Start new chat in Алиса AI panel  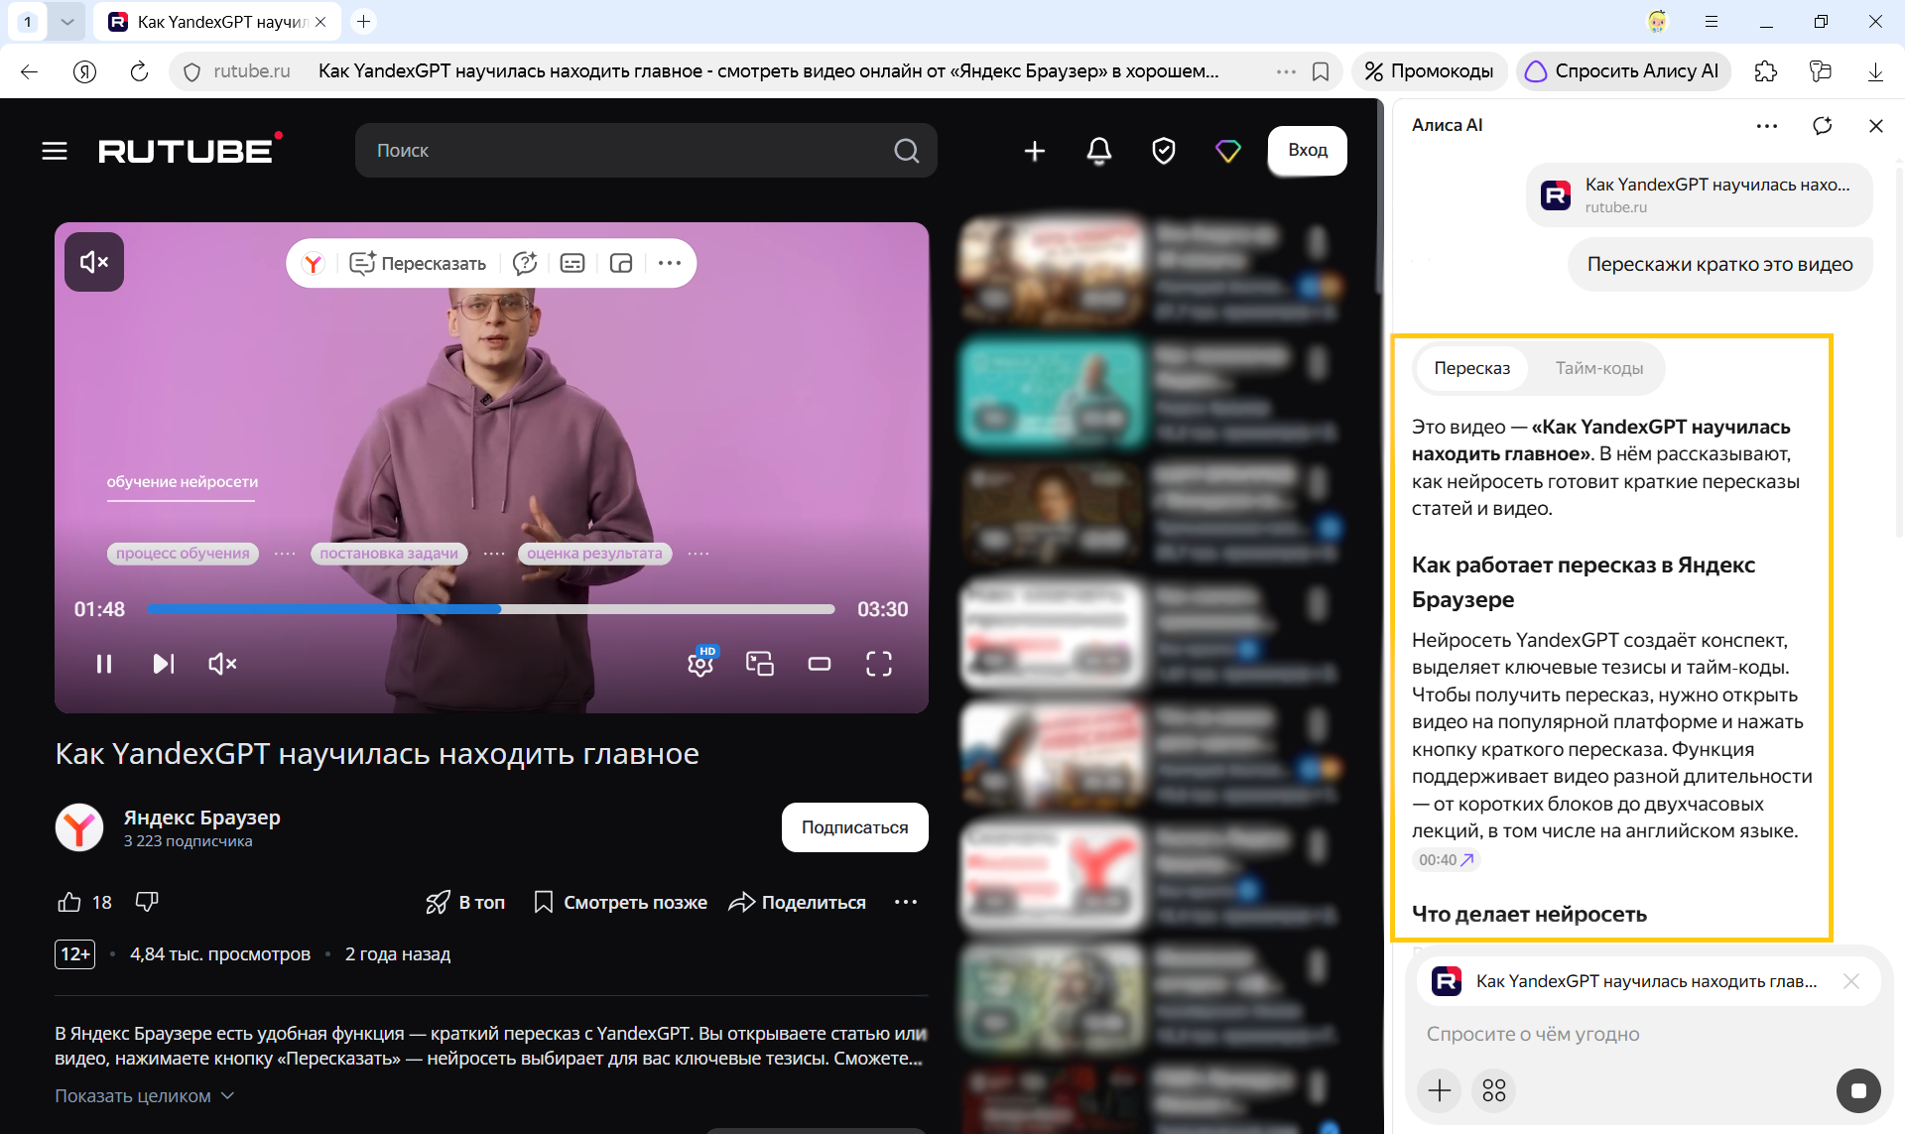1823,126
